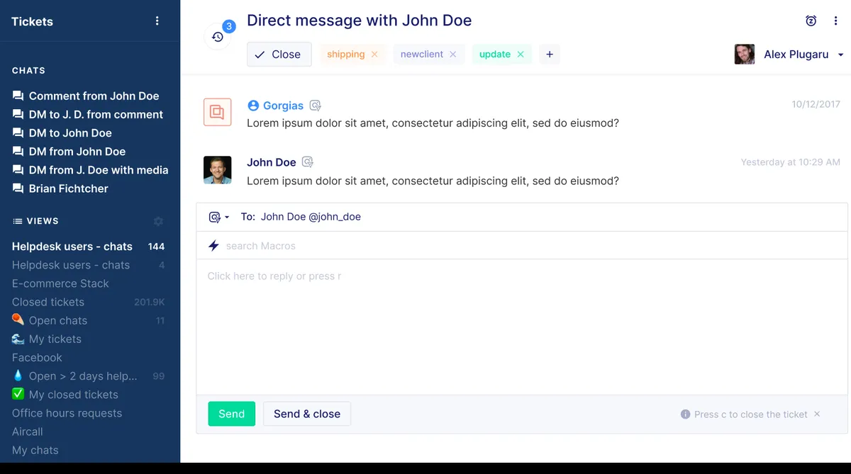Select the Open chats view
Screen dimensions: 851x474
tap(57, 320)
